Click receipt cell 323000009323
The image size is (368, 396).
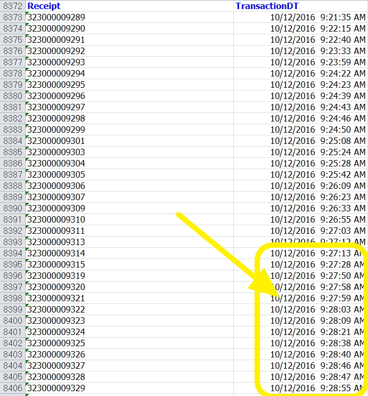(129, 321)
